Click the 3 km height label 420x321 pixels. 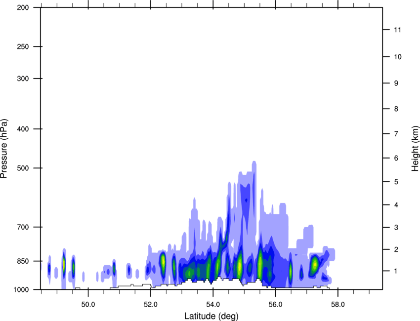point(396,228)
